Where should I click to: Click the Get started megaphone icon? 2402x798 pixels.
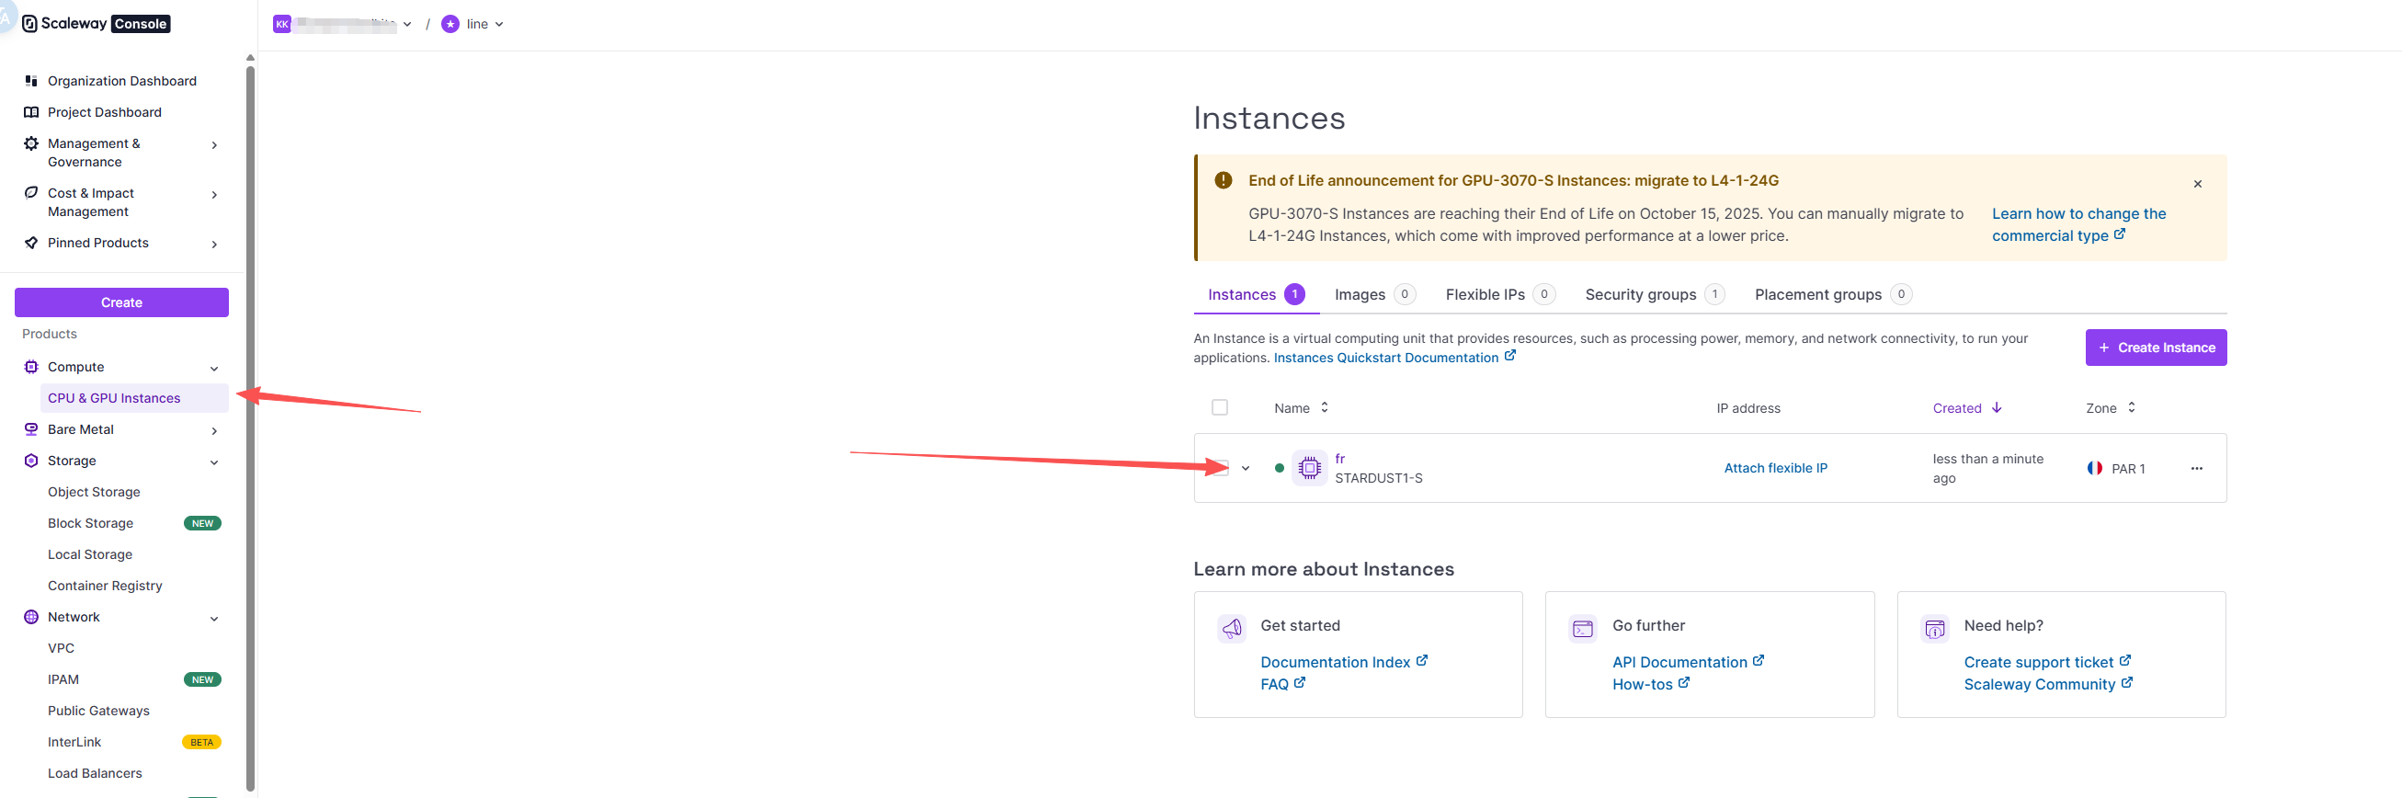click(x=1232, y=628)
